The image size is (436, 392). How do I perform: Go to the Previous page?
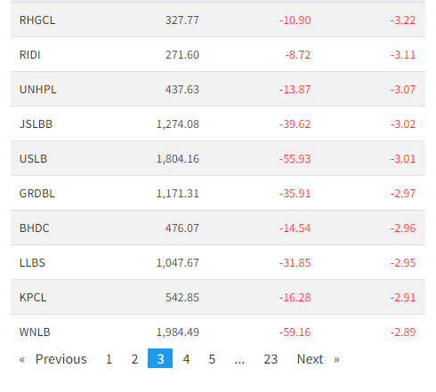pyautogui.click(x=52, y=359)
